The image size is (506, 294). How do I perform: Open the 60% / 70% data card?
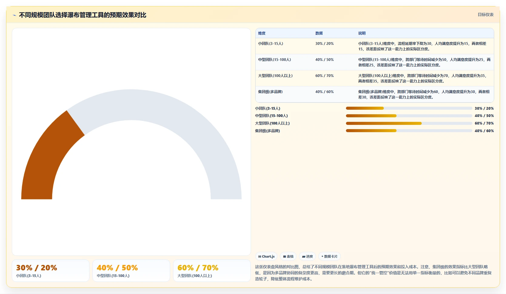pyautogui.click(x=212, y=271)
